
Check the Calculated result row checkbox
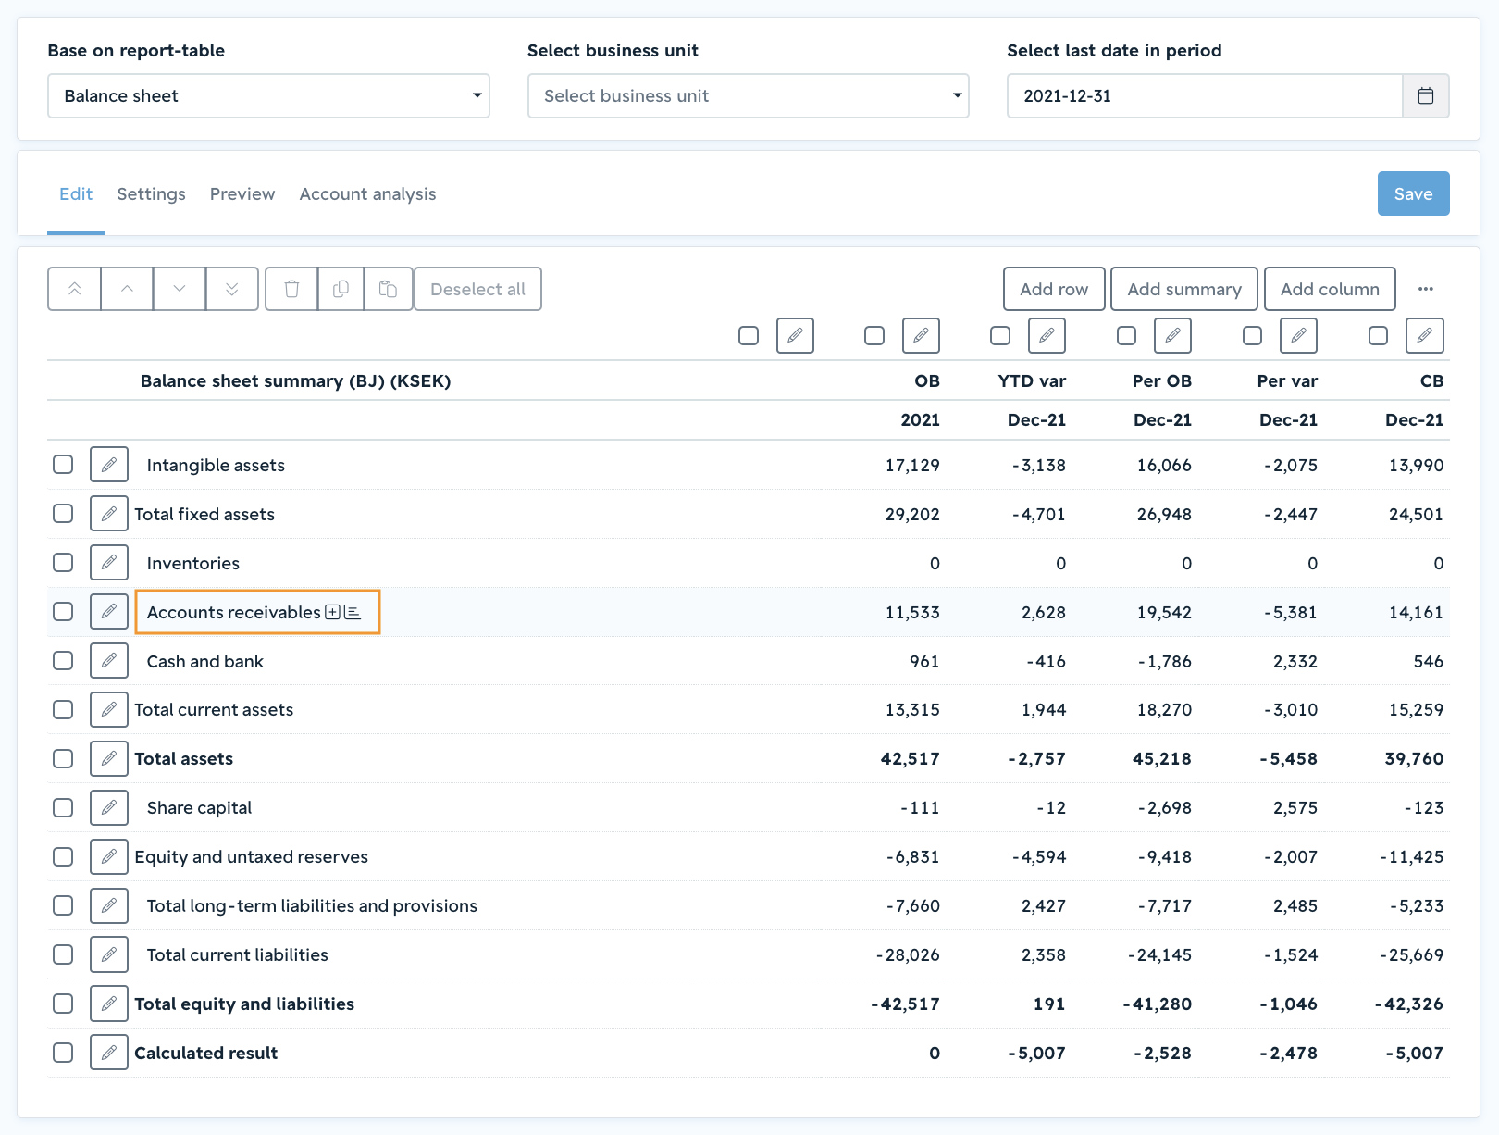click(63, 1053)
